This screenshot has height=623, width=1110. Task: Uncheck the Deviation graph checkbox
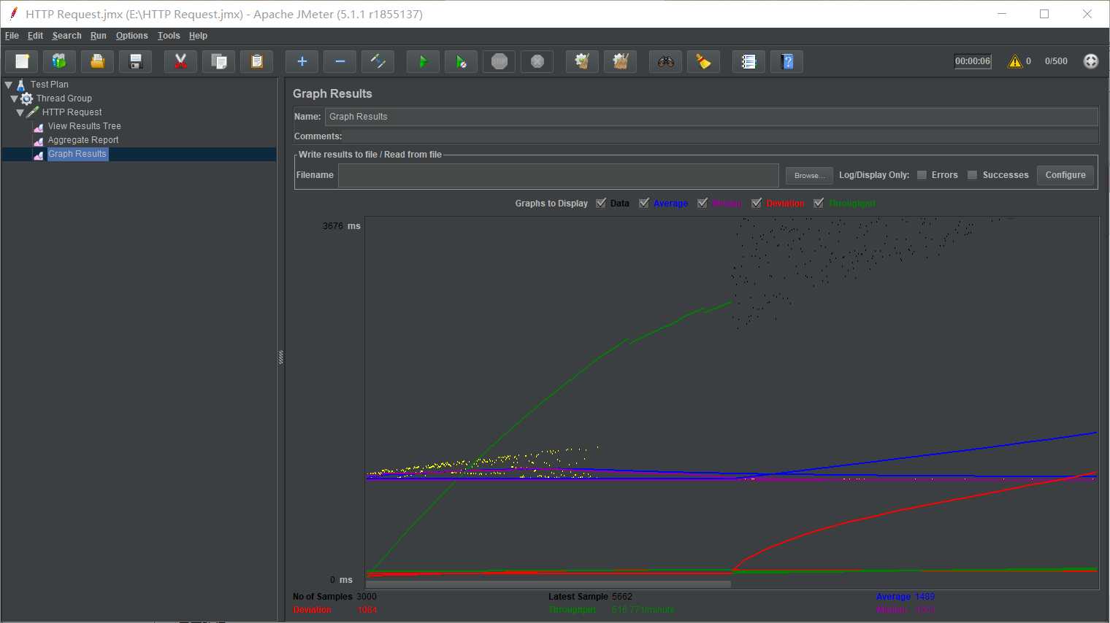pos(757,204)
